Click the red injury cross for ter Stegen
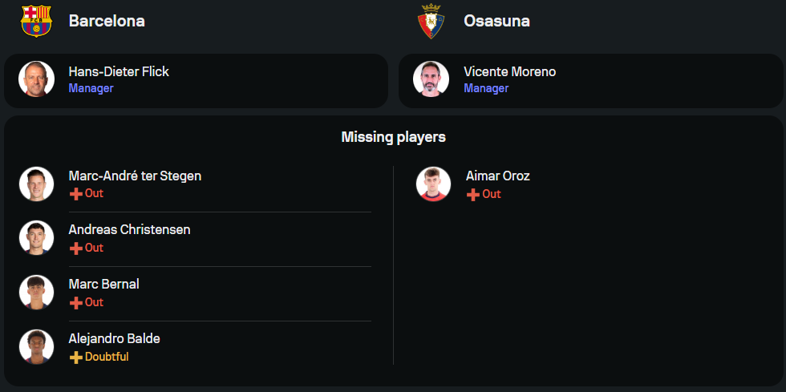The width and height of the screenshot is (786, 392). point(76,194)
